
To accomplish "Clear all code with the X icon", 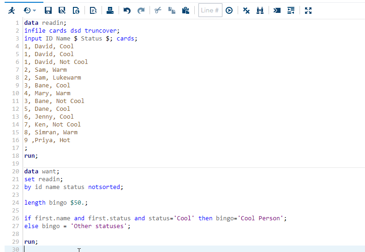I will (x=246, y=10).
